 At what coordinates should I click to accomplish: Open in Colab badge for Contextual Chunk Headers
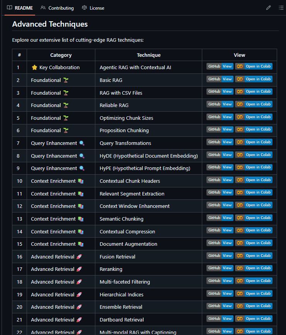tap(254, 180)
